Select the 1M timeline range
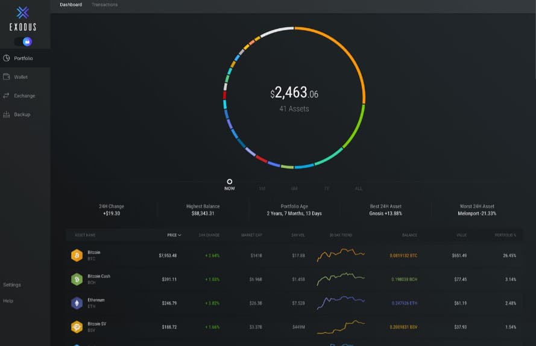This screenshot has height=346, width=536. coord(262,188)
